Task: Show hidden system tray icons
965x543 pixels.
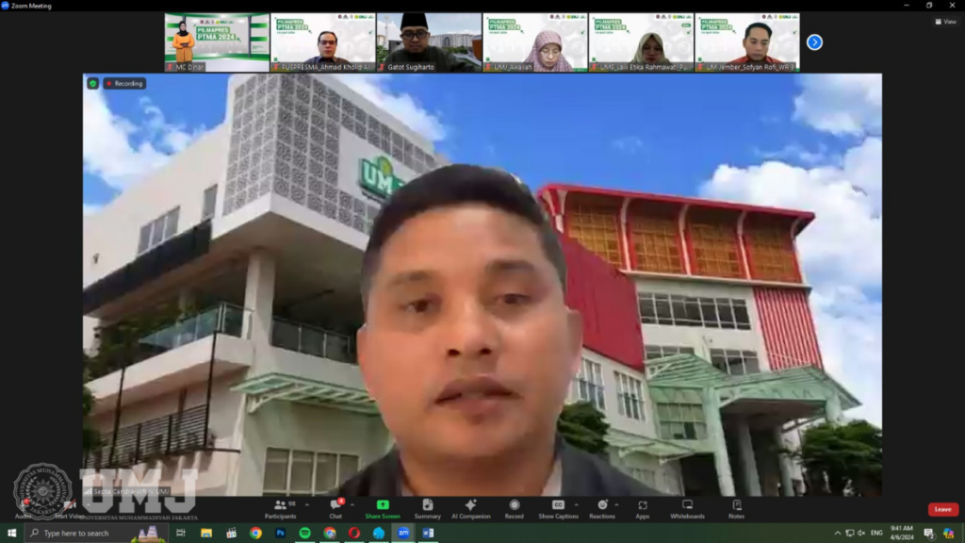Action: 838,534
